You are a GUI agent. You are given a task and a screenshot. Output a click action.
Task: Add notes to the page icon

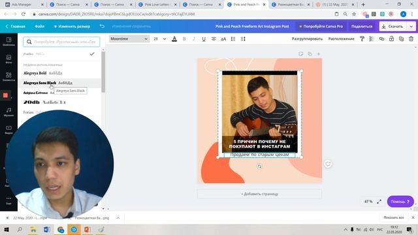(300, 54)
